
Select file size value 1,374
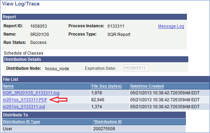pyautogui.click(x=96, y=107)
